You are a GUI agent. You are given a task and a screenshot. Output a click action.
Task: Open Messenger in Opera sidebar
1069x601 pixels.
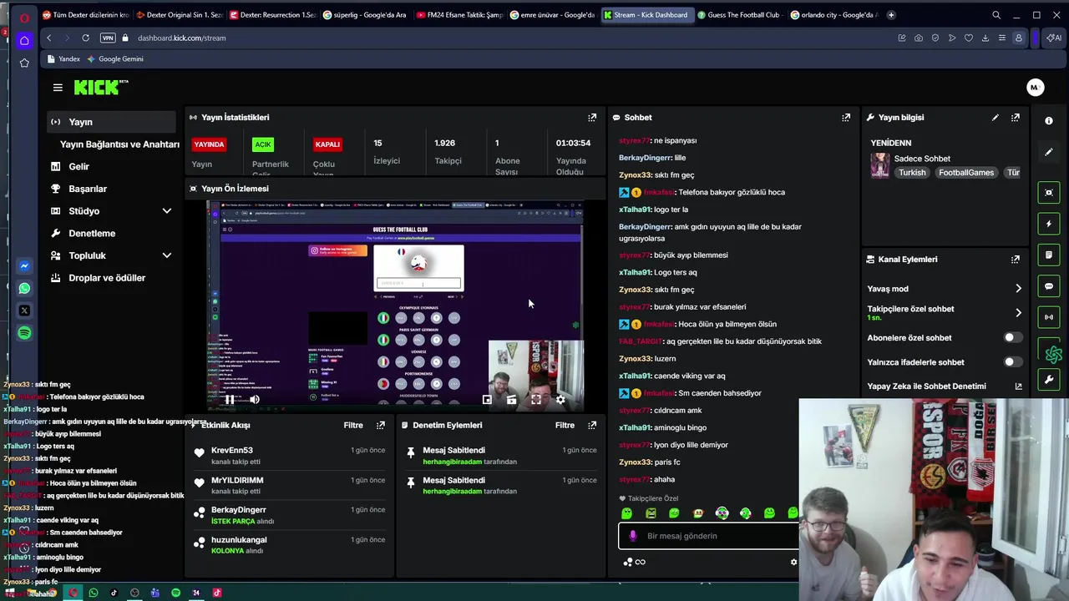[24, 265]
